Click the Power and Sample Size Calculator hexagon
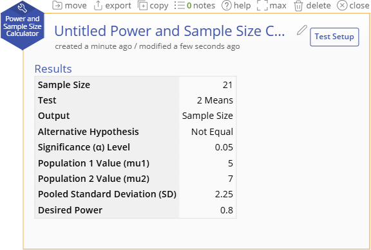Image resolution: width=371 pixels, height=250 pixels. (23, 26)
